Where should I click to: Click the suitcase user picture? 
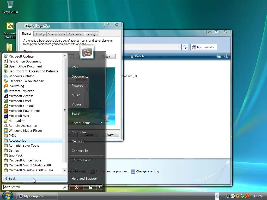pos(87,52)
